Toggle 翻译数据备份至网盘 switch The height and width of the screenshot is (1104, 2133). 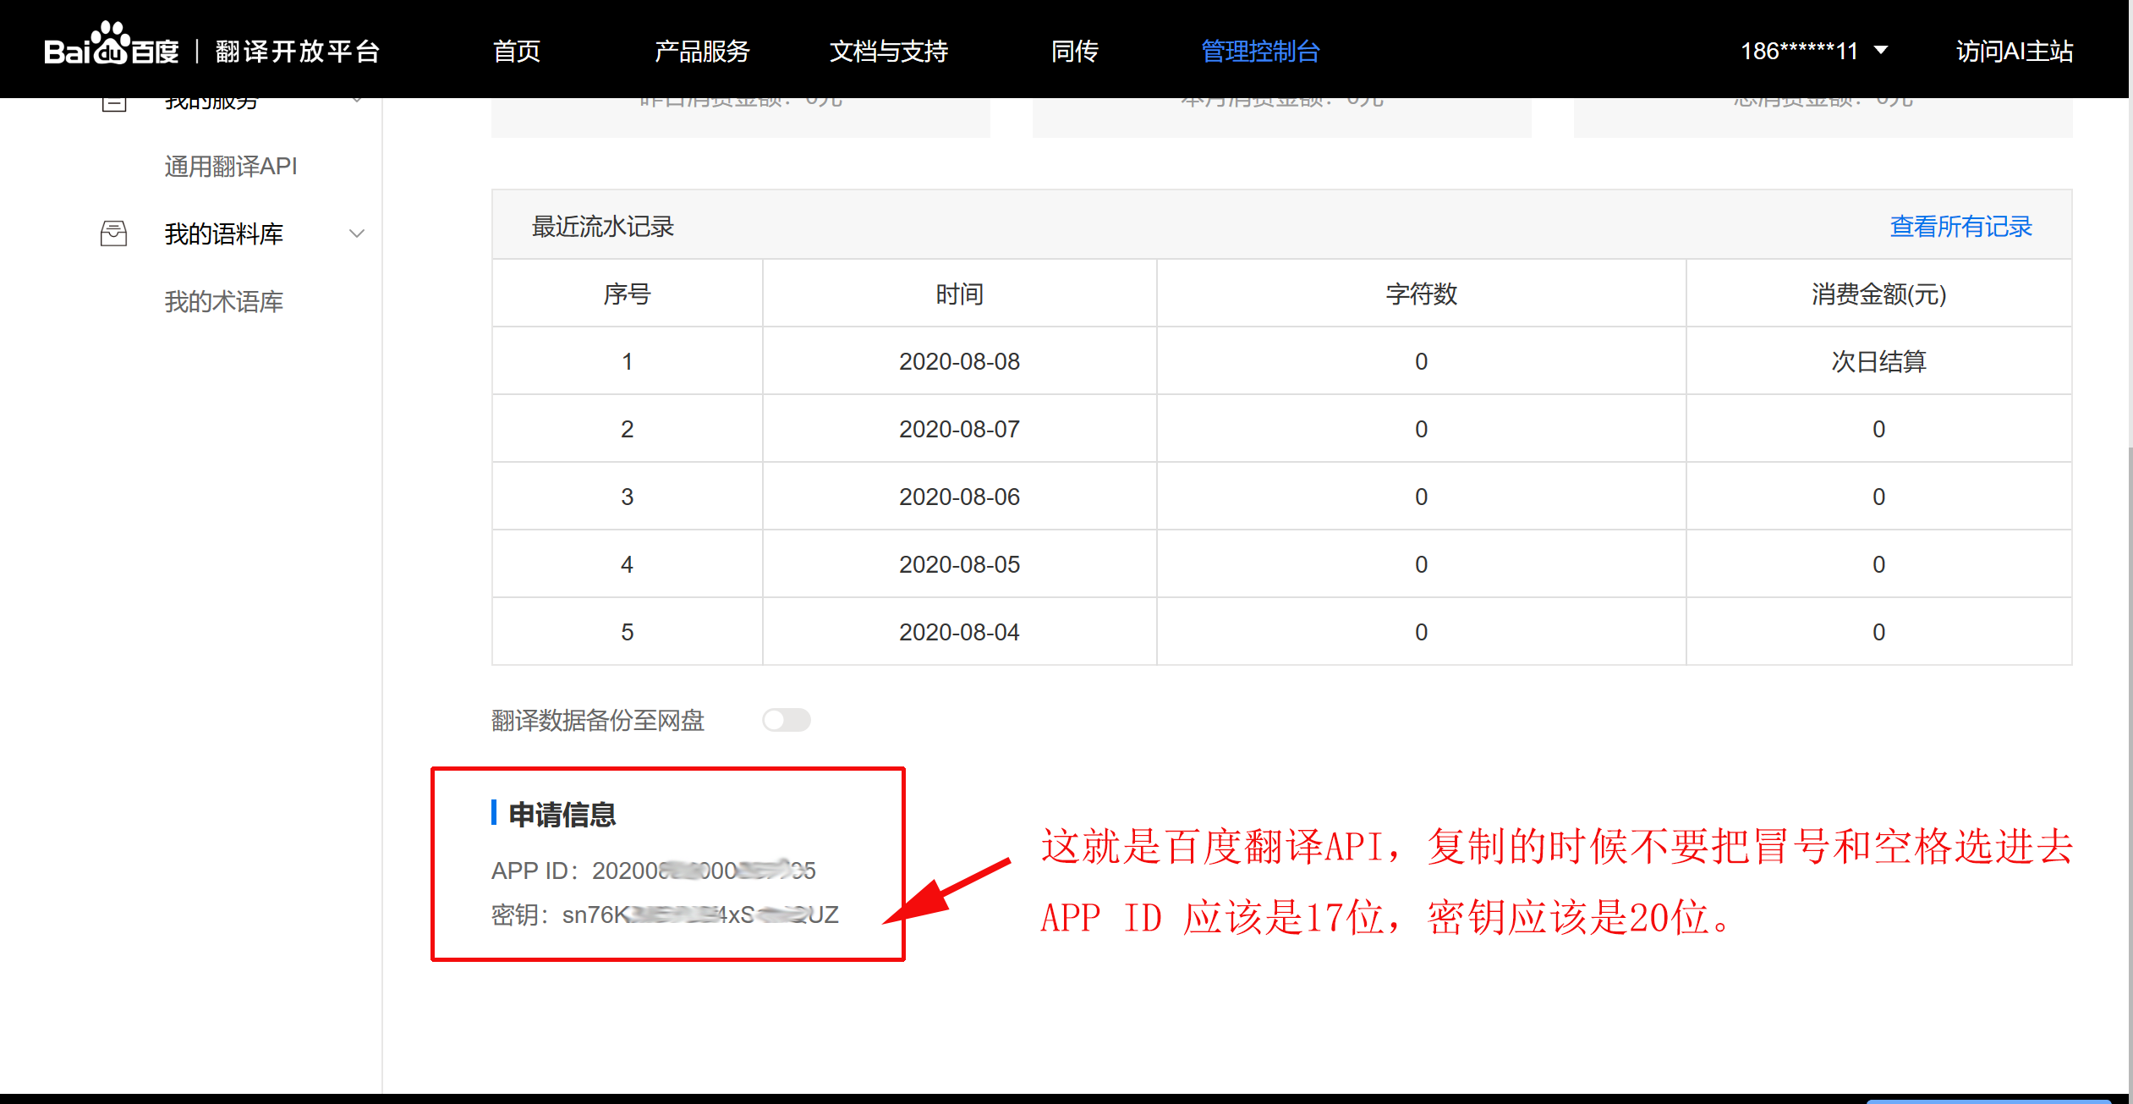pos(787,720)
